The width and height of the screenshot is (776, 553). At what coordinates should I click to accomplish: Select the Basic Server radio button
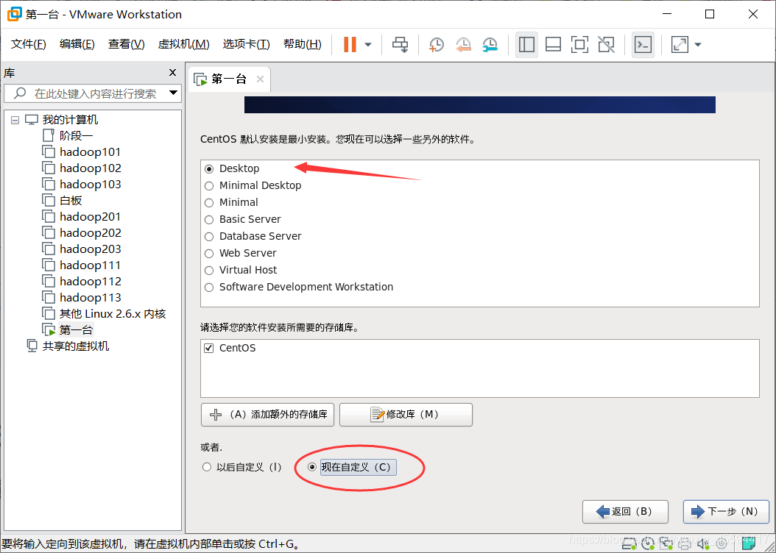[x=209, y=219]
